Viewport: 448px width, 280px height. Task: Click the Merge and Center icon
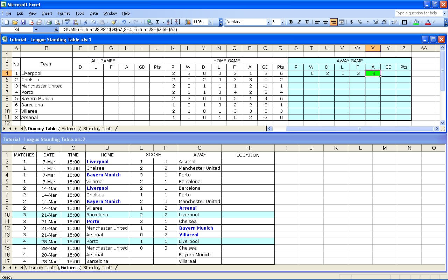coord(342,22)
